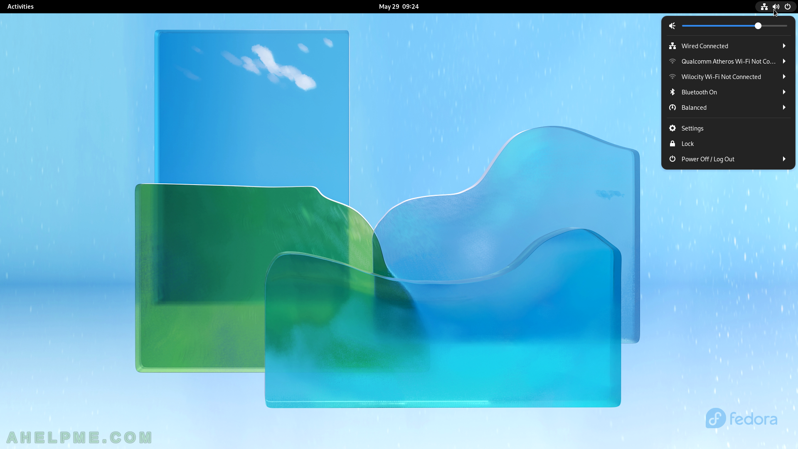
Task: Expand the Bluetooth On submenu arrow
Action: (x=784, y=92)
